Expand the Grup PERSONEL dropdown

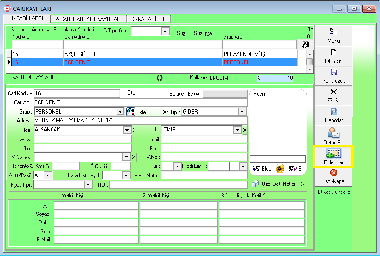(x=120, y=112)
